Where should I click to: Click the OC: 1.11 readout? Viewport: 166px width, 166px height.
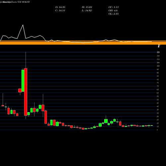coord(114,7)
